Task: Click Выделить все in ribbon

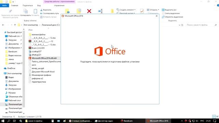Action: point(169,10)
